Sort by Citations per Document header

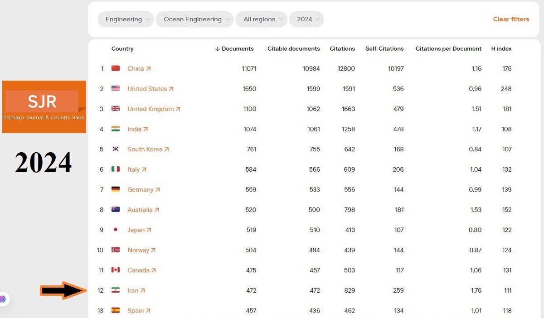[448, 48]
